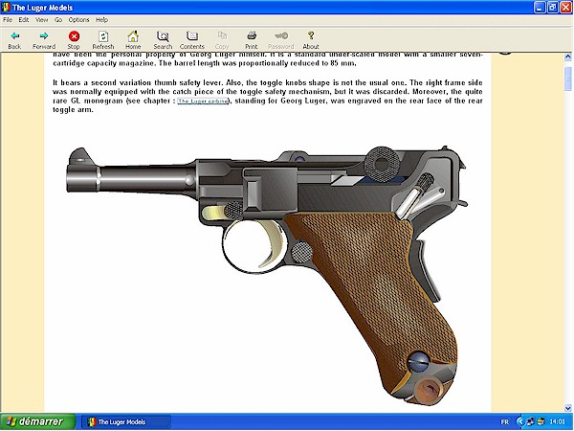Click the grayed Copy toolbar icon
Image resolution: width=574 pixels, height=431 pixels.
click(x=222, y=35)
